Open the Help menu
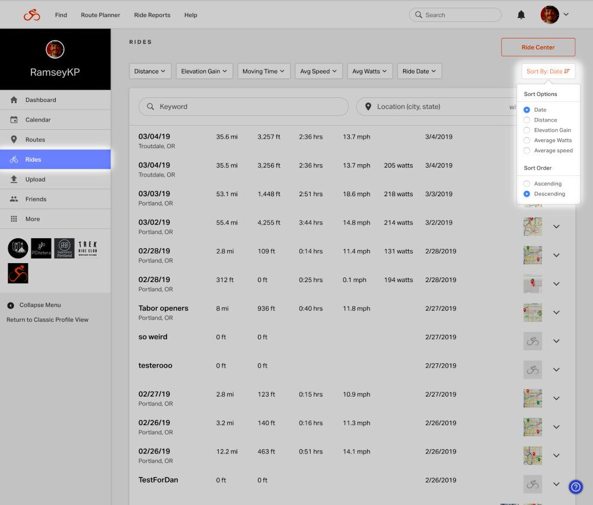The height and width of the screenshot is (505, 593). point(190,15)
